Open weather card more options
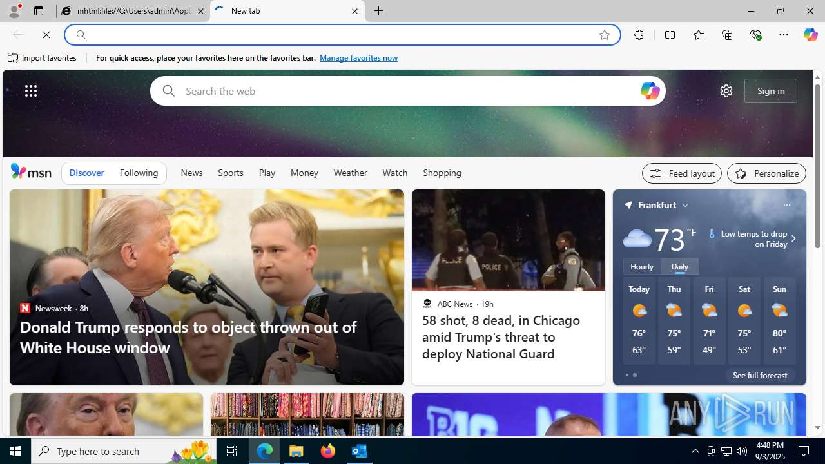 [786, 205]
